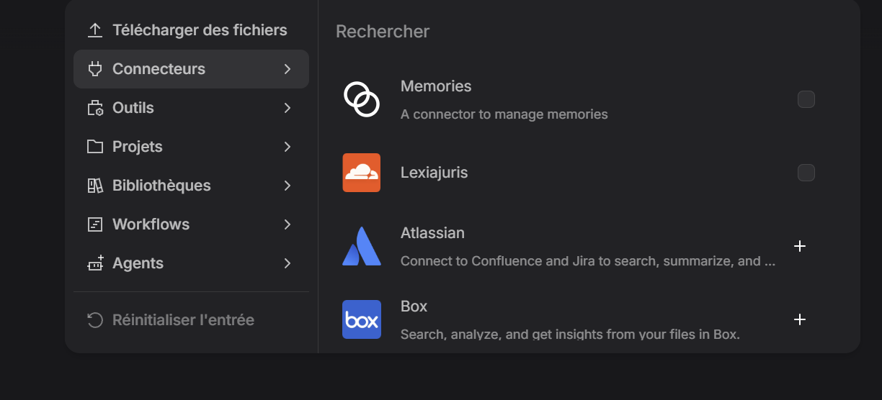Add the Box connector with plus icon
Screen dimensions: 882x400
tap(799, 319)
